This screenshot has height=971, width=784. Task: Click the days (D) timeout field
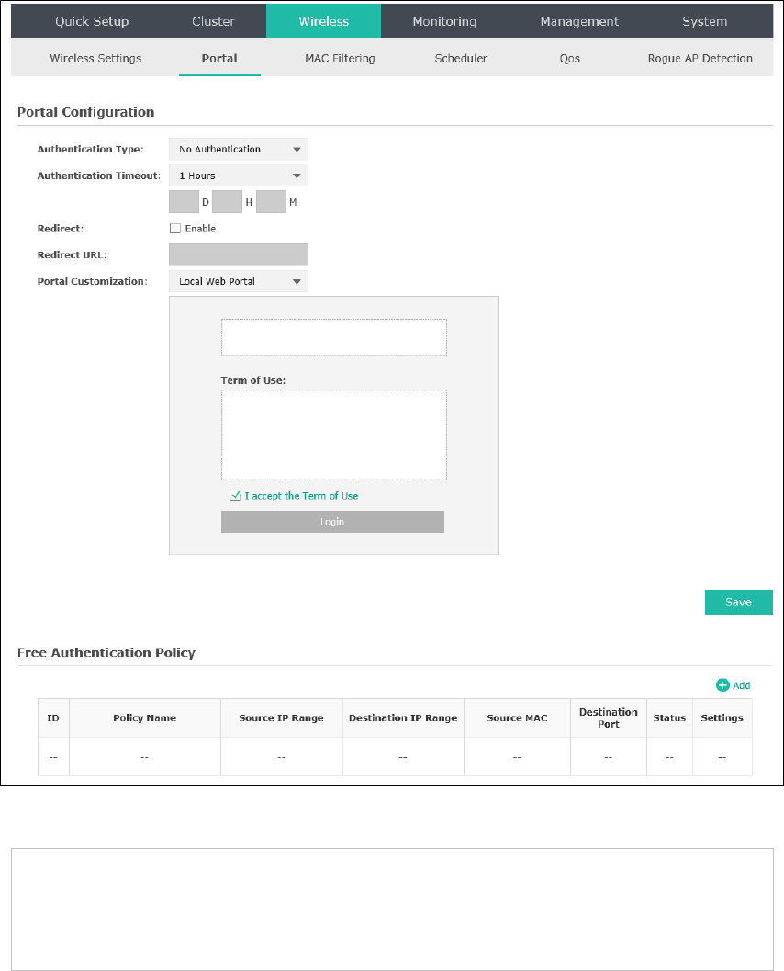pos(184,202)
